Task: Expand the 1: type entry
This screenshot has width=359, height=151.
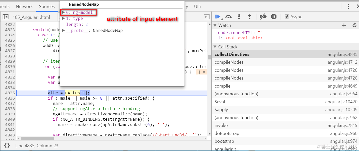Action: (x=64, y=18)
